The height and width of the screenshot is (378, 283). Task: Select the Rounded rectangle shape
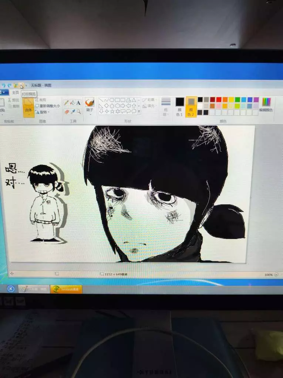[123, 100]
